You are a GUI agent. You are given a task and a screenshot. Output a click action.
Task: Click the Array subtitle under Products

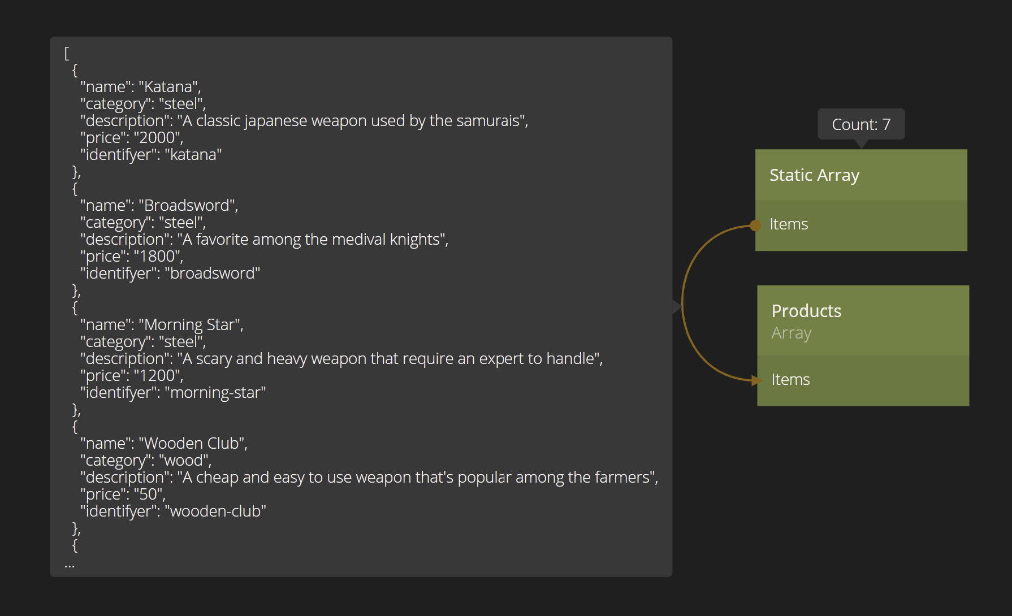pos(791,333)
